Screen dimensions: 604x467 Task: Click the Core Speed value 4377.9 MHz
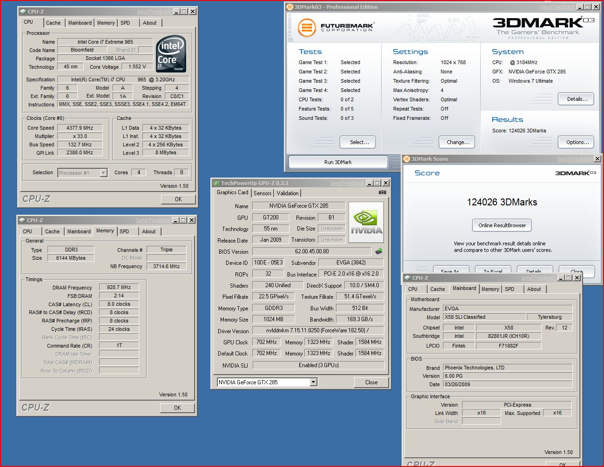(x=80, y=128)
